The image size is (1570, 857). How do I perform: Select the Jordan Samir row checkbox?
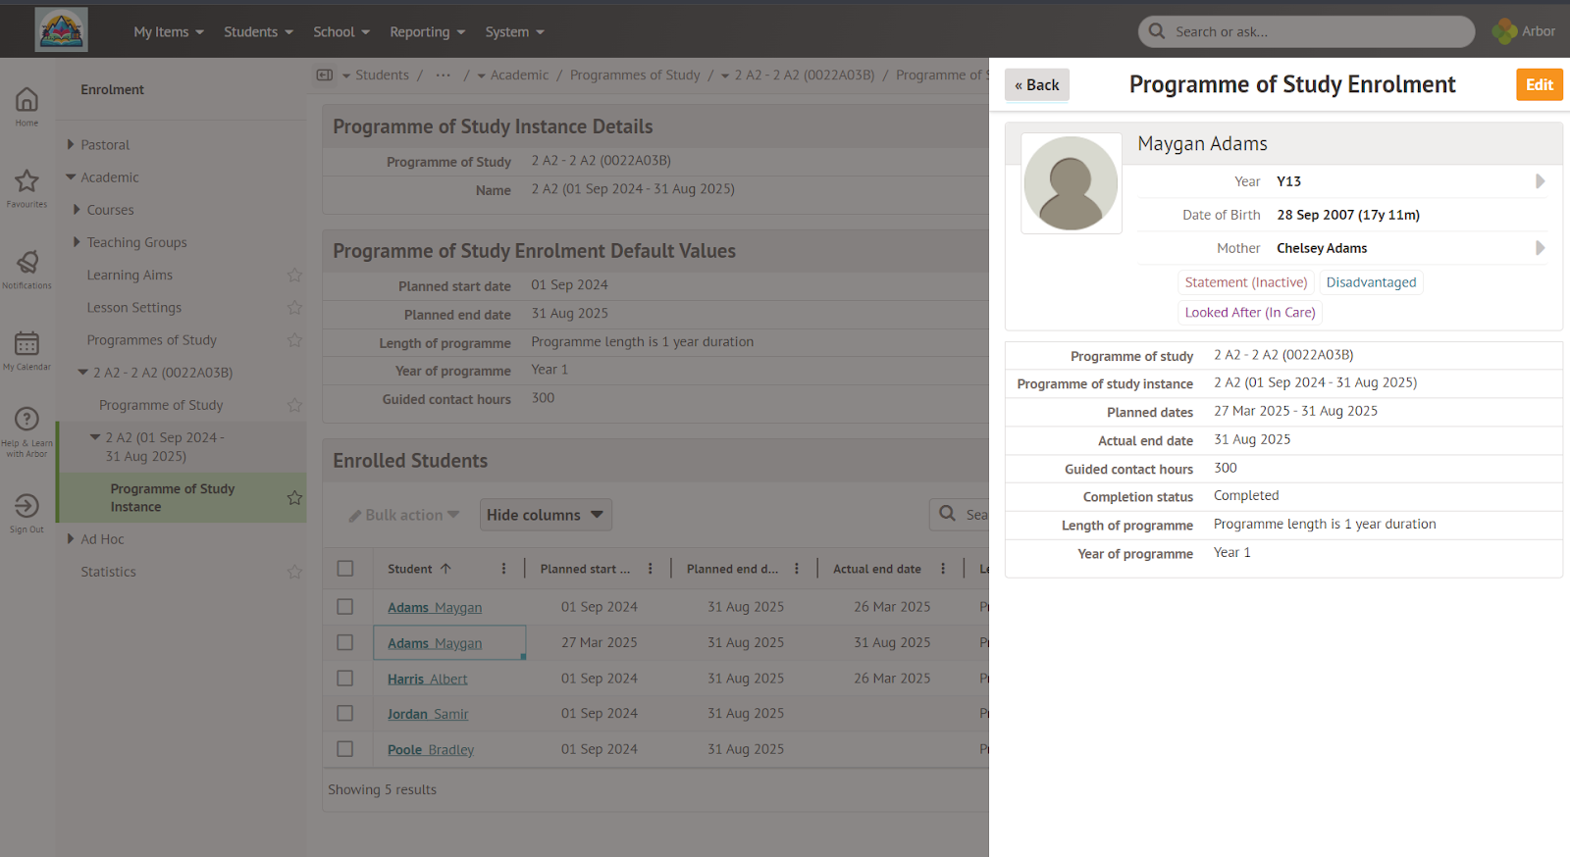coord(345,714)
